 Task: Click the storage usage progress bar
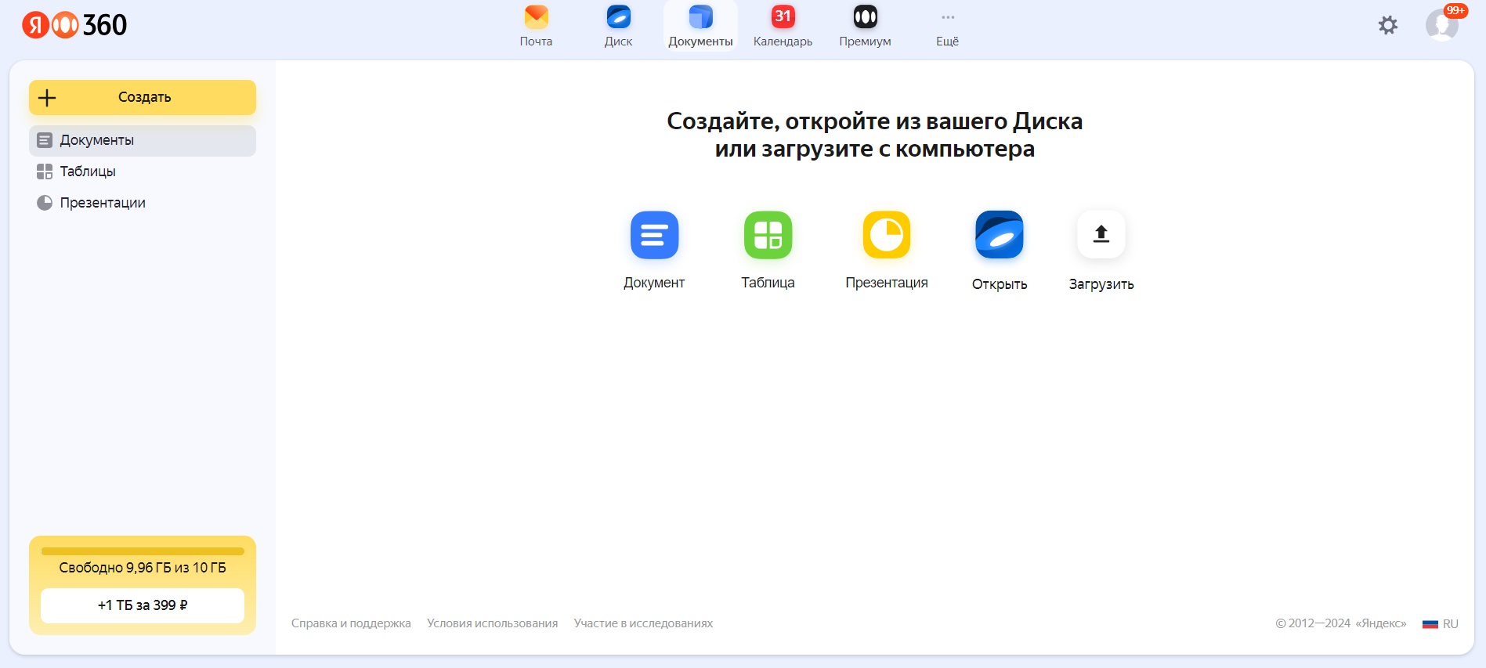coord(143,551)
